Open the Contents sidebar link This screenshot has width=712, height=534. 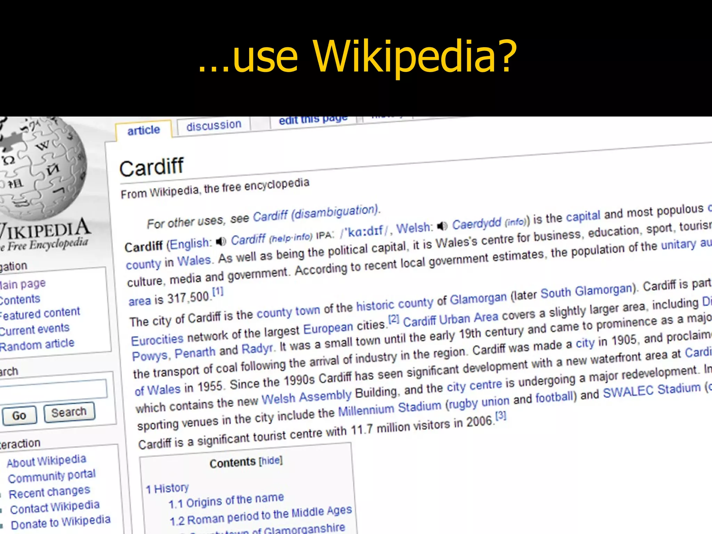[x=20, y=299]
